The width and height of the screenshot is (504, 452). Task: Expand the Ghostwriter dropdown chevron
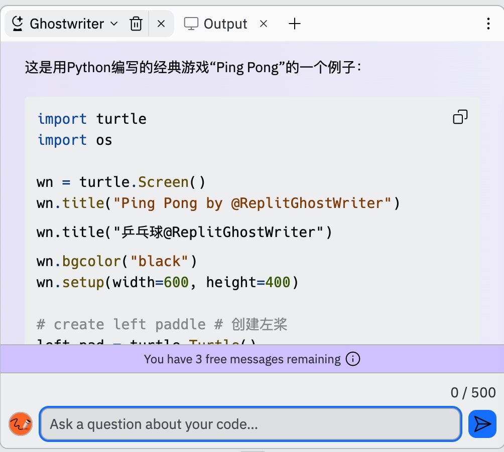pos(114,24)
